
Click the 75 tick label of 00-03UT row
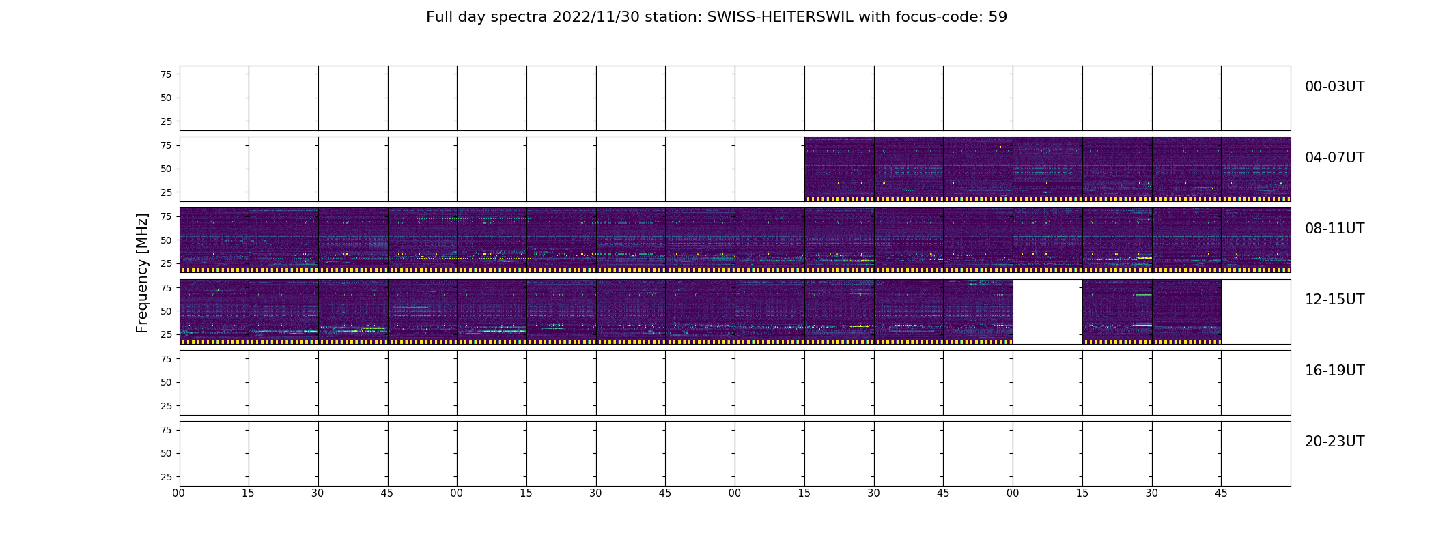[166, 74]
